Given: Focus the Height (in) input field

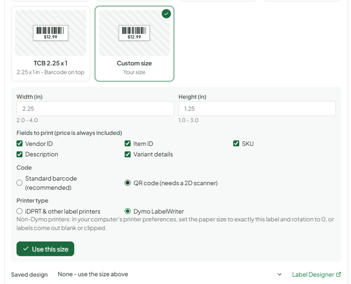Looking at the screenshot, I should (257, 109).
